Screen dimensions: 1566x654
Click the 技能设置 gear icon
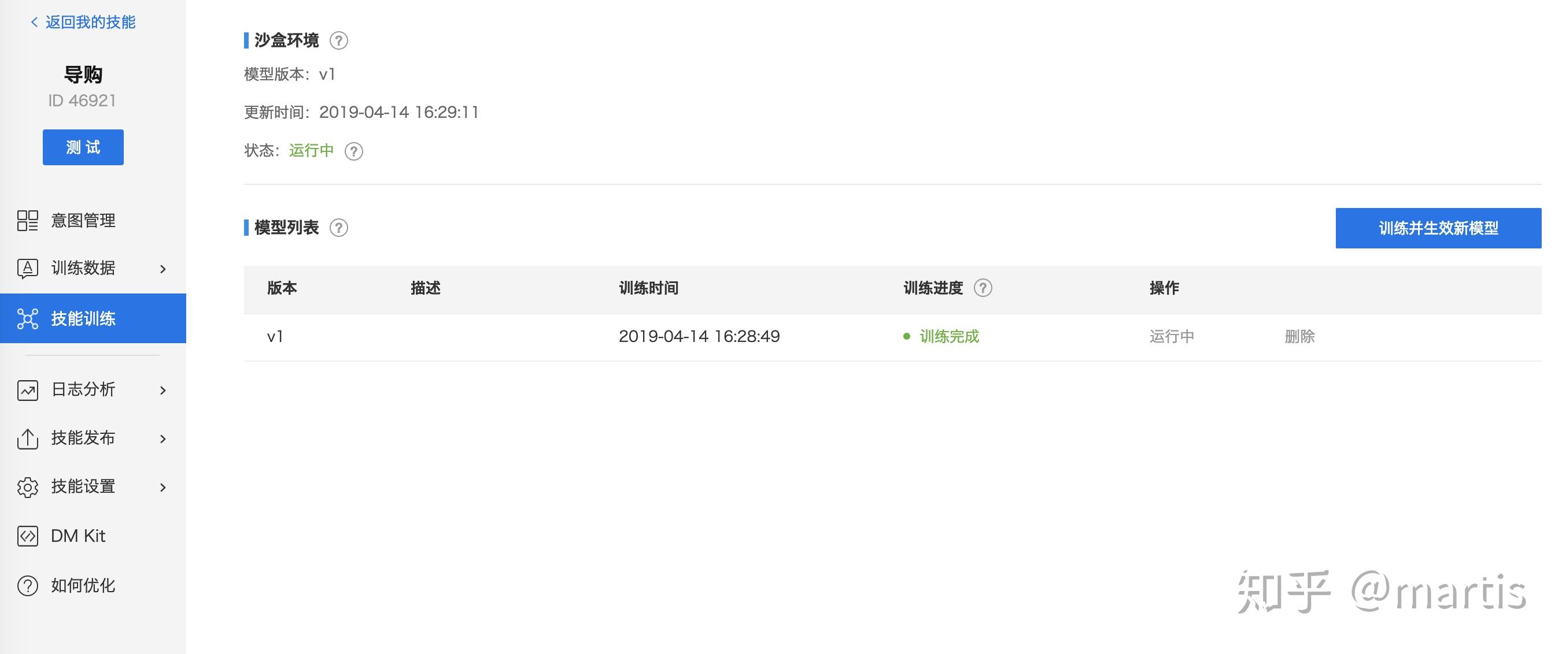click(27, 487)
